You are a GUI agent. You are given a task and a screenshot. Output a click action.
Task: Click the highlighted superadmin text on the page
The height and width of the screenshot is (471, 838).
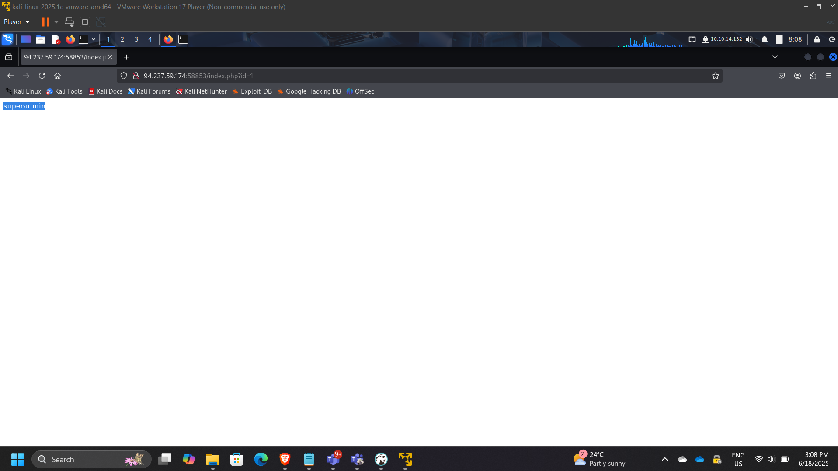click(x=24, y=105)
